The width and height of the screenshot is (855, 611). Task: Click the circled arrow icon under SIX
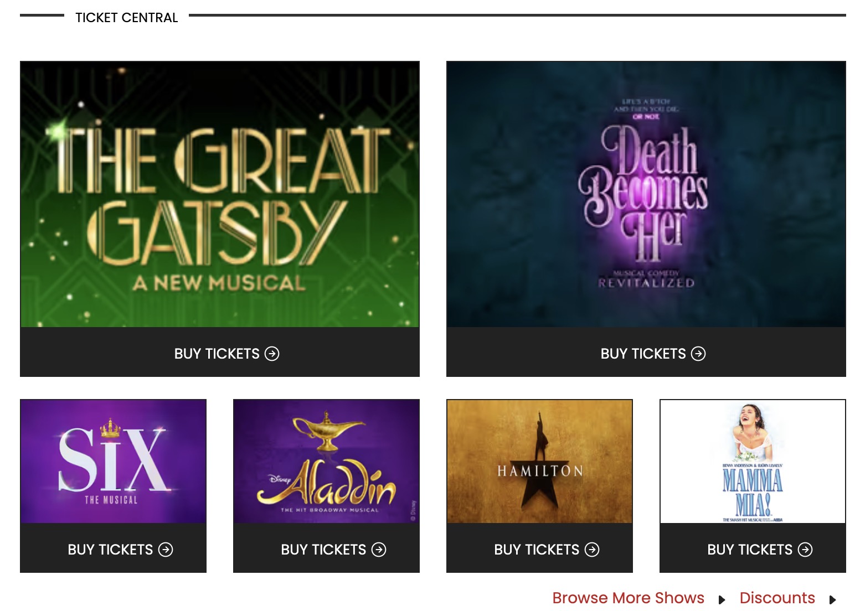pyautogui.click(x=166, y=550)
